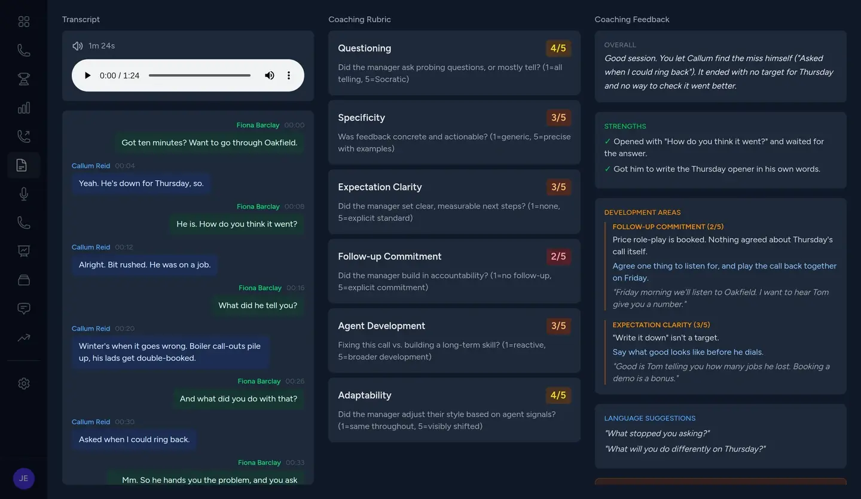This screenshot has height=499, width=861.
Task: Play the call recording audio
Action: tap(88, 75)
